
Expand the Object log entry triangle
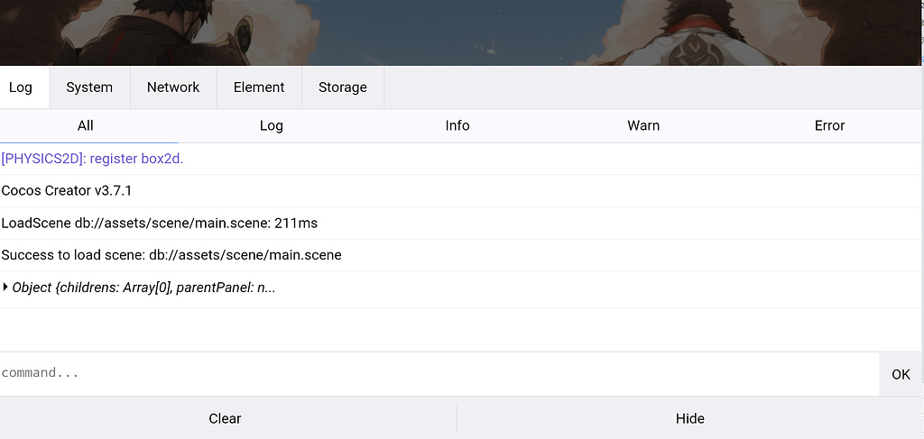(x=5, y=288)
